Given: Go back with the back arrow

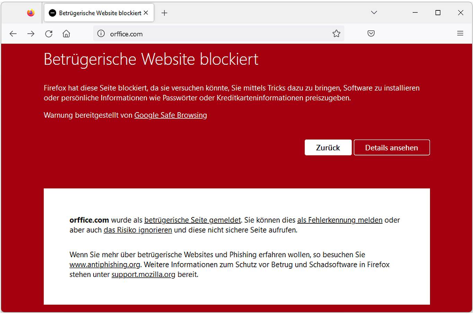Looking at the screenshot, I should [x=13, y=34].
